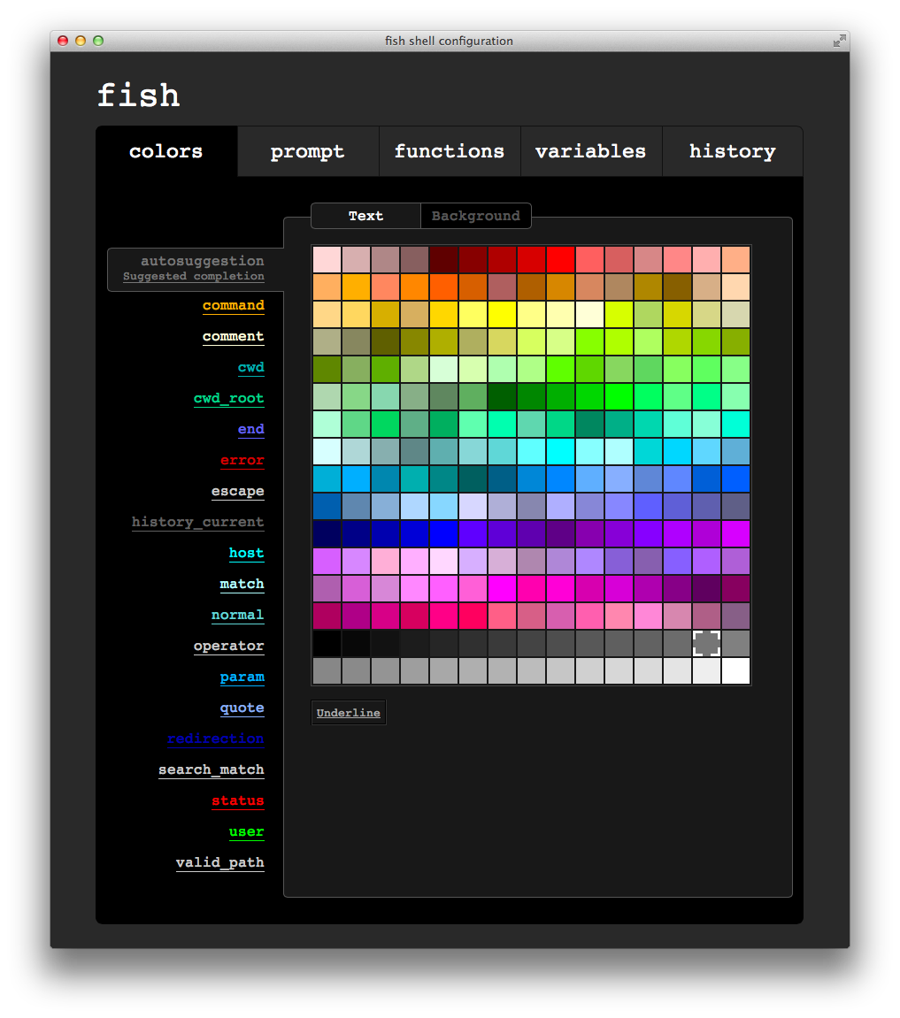Choose the operator color setting
This screenshot has height=1018, width=900.
point(228,646)
